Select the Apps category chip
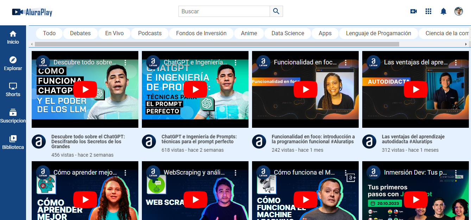This screenshot has width=471, height=220. 325,33
